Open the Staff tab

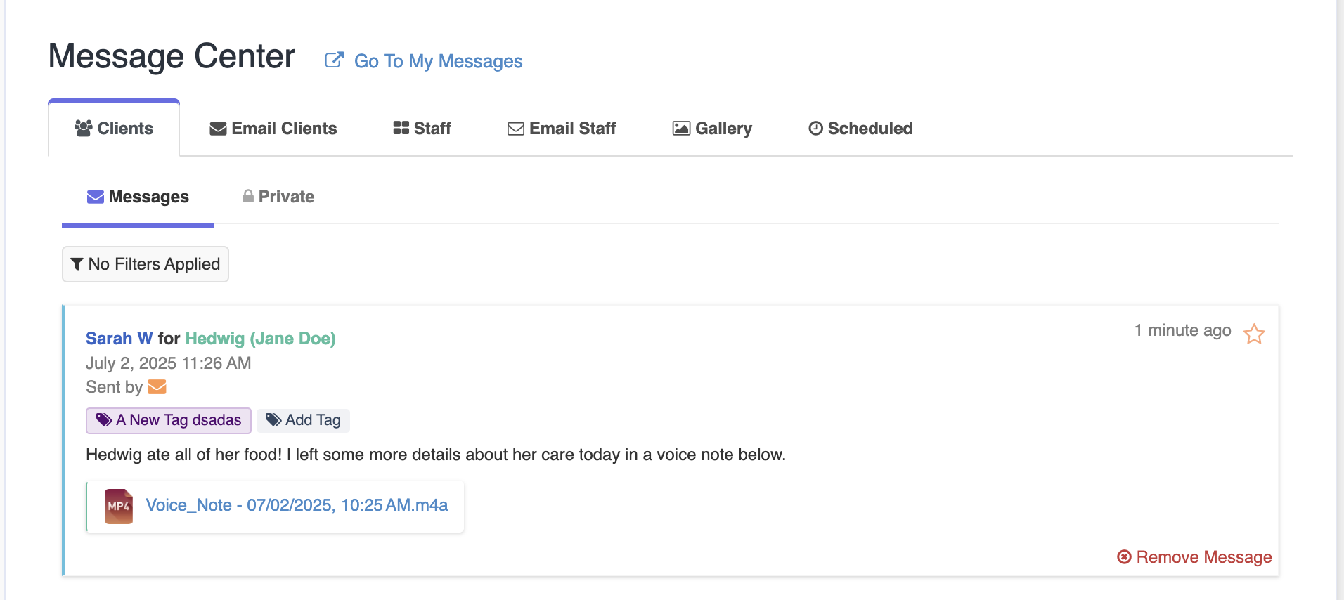tap(422, 129)
